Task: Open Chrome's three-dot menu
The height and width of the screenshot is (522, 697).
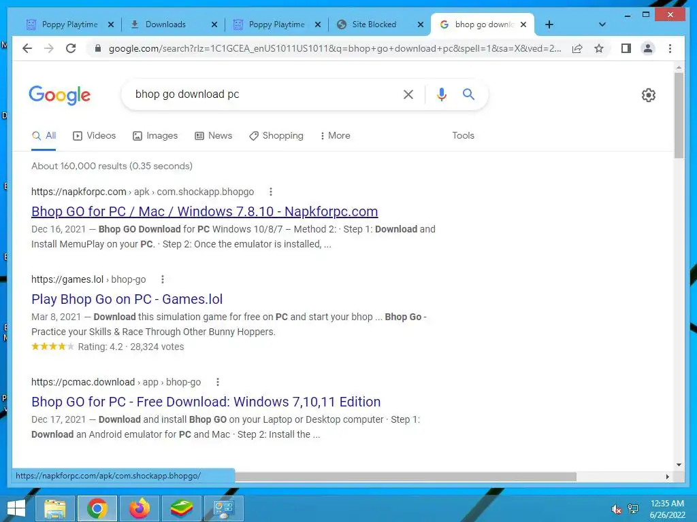Action: coord(670,48)
